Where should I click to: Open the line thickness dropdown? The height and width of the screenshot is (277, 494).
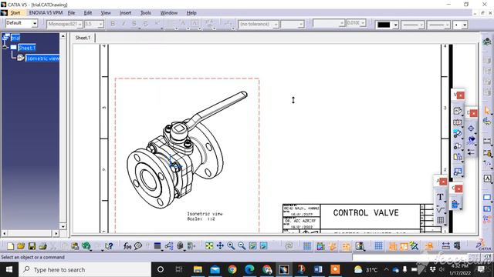421,25
